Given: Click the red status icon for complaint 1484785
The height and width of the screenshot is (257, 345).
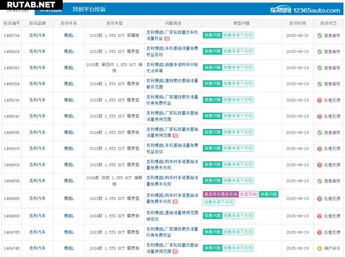Looking at the screenshot, I should [x=320, y=232].
